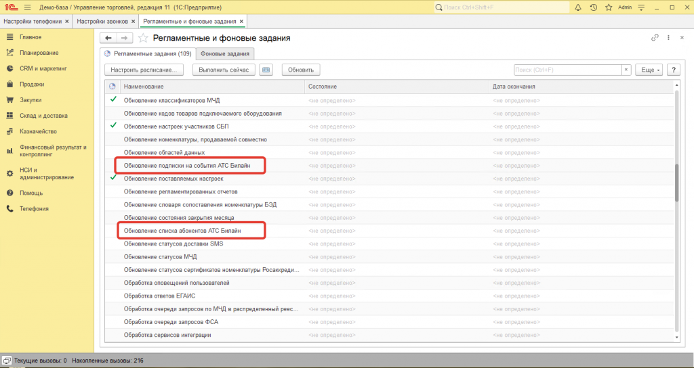Open the Планирование section
The height and width of the screenshot is (368, 694).
[39, 53]
